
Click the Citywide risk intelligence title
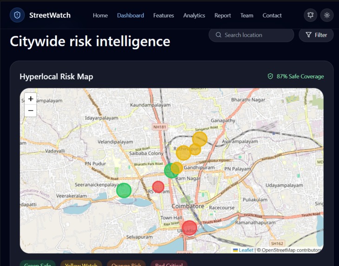[x=90, y=41]
